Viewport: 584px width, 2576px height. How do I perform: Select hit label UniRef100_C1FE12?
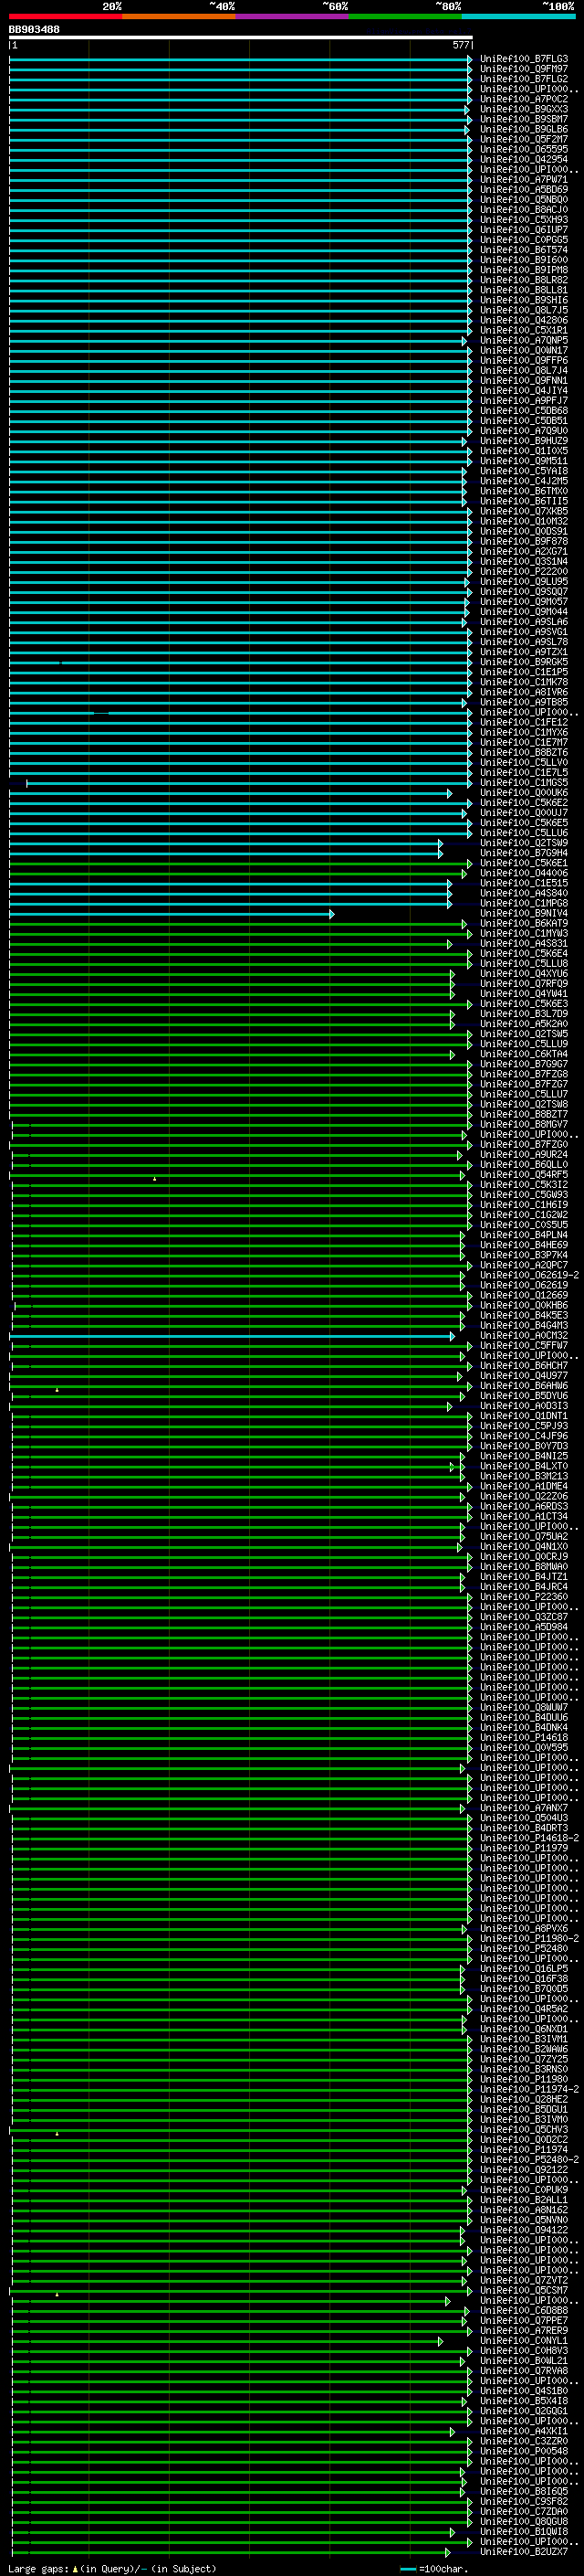pos(524,723)
